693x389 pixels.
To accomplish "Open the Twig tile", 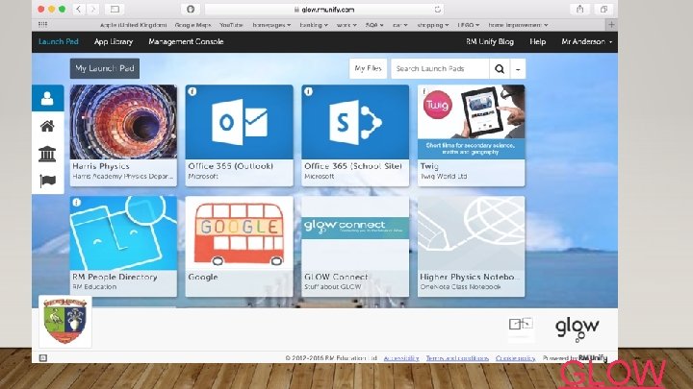I will [x=471, y=135].
